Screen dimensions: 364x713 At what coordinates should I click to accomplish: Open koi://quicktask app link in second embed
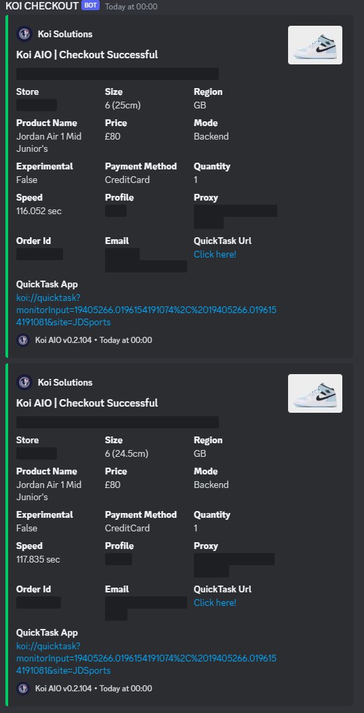[146, 658]
